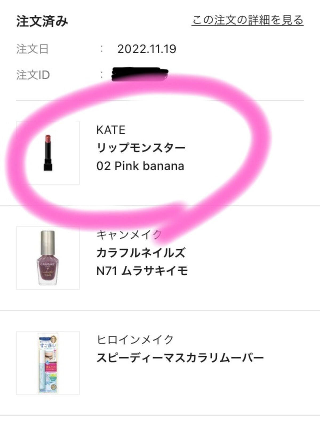Click the colon beside 注文日
Viewport: 320px width, 427px height.
point(102,49)
